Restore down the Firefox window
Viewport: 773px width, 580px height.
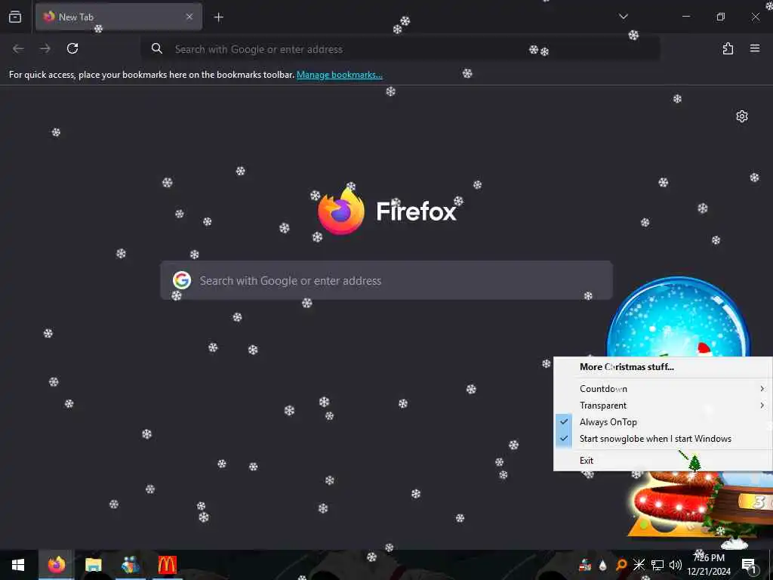(721, 17)
